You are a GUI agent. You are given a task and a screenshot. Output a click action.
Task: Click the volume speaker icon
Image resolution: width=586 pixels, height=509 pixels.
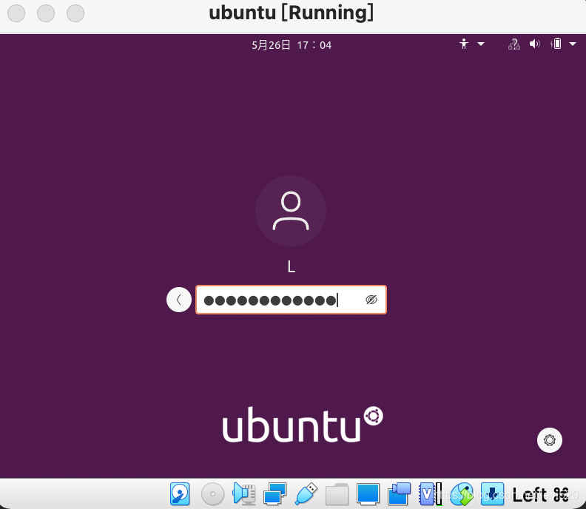[535, 44]
